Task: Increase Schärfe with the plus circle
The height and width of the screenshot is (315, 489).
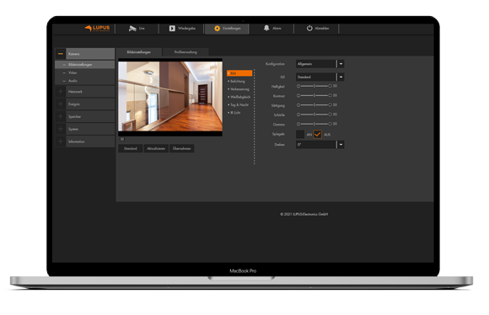Action: 330,115
